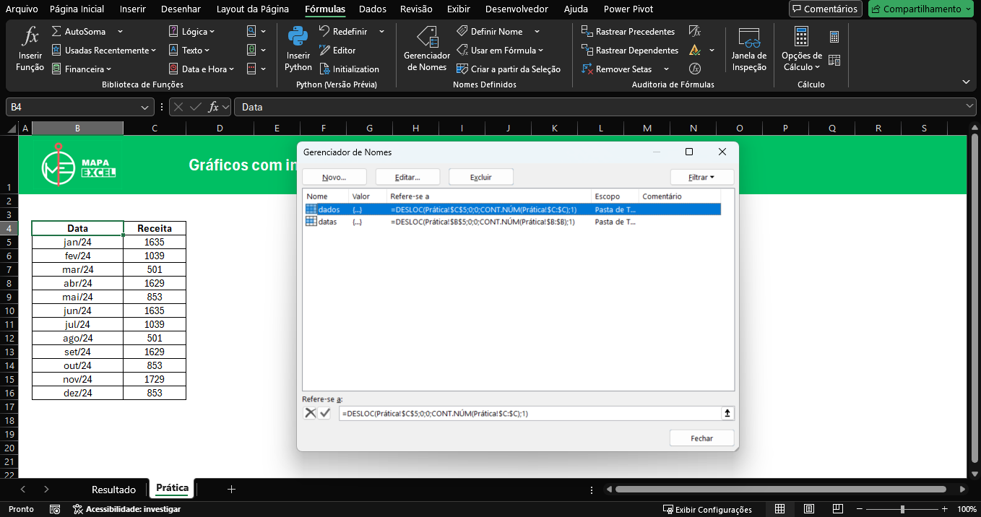Viewport: 981px width, 517px height.
Task: Cancel the Refere-se a edit with the X
Action: tap(310, 413)
